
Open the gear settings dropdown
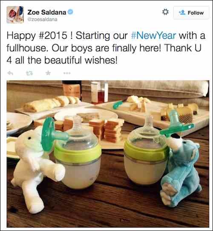pos(165,12)
